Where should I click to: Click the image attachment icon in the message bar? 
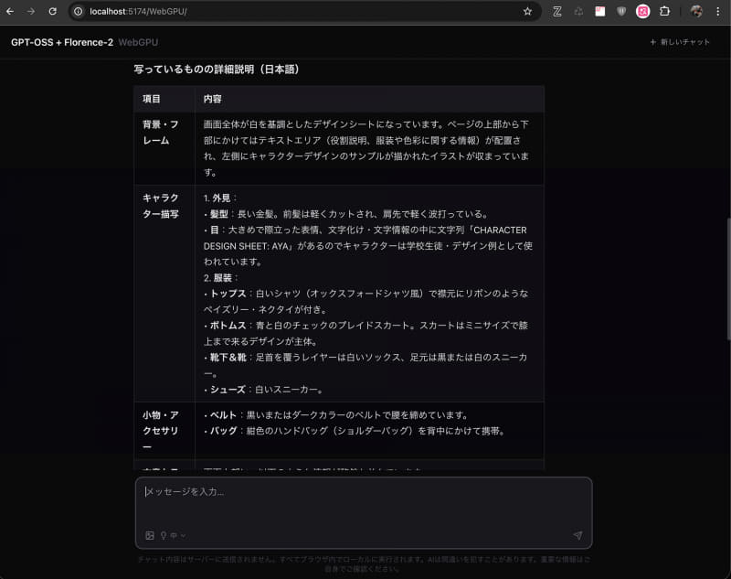(x=150, y=535)
